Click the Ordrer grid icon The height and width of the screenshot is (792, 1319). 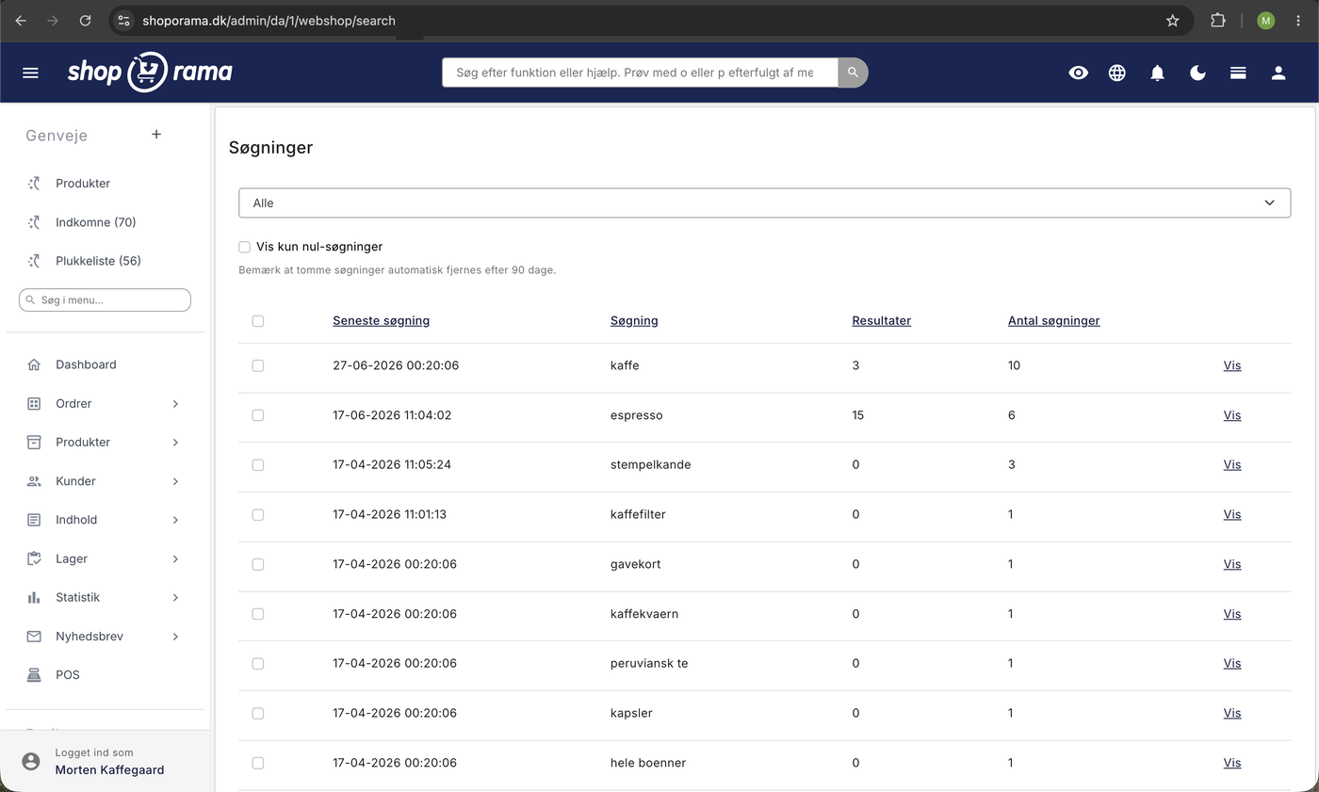click(34, 403)
